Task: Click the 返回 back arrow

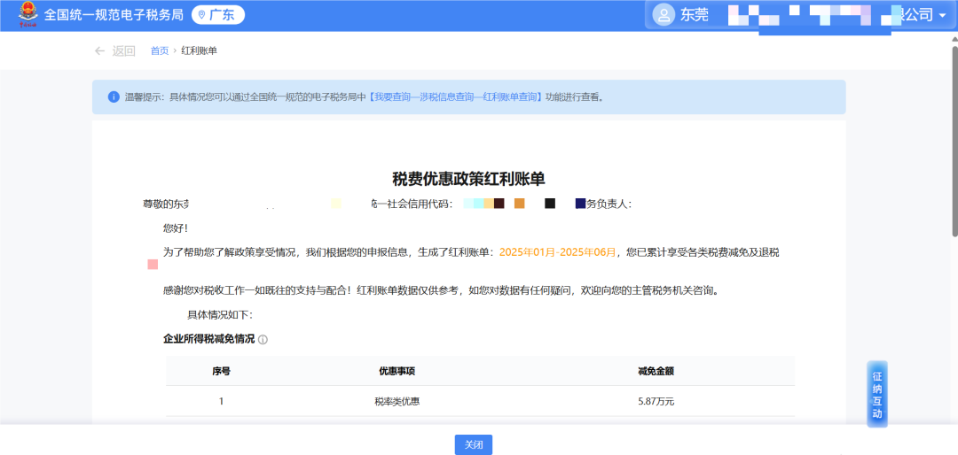Action: pyautogui.click(x=100, y=50)
